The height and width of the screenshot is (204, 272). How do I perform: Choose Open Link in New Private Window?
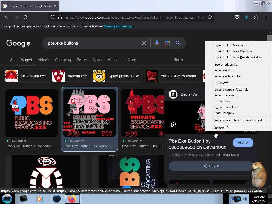click(238, 57)
